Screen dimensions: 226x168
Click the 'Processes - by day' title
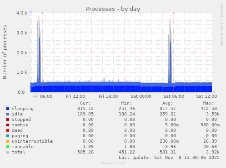point(113,9)
